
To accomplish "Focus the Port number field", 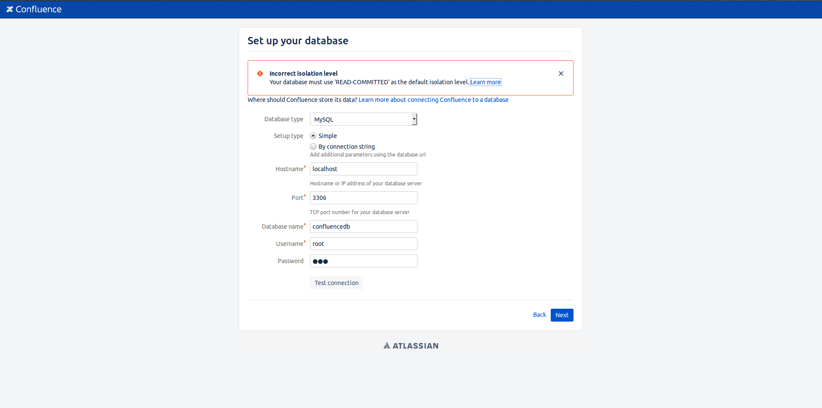I will (x=363, y=198).
